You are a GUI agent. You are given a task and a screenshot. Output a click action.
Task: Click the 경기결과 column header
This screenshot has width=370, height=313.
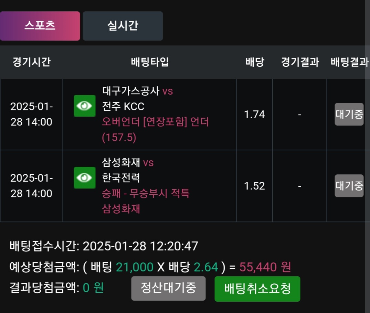[x=300, y=62]
